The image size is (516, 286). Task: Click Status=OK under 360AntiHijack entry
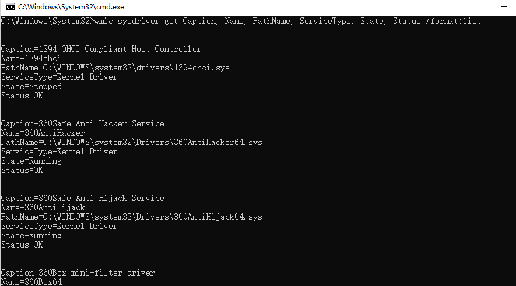click(x=22, y=245)
